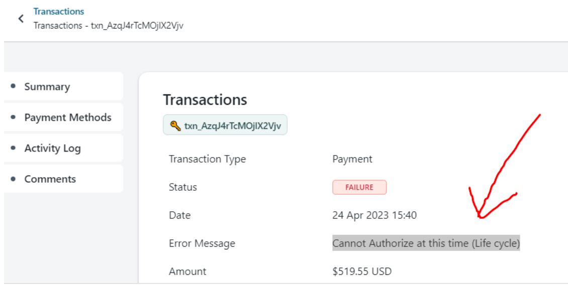The width and height of the screenshot is (568, 288).
Task: Go to the Activity Log section
Action: click(x=52, y=149)
